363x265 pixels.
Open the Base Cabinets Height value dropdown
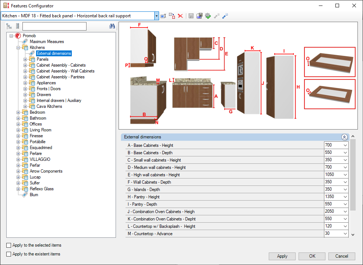point(345,145)
